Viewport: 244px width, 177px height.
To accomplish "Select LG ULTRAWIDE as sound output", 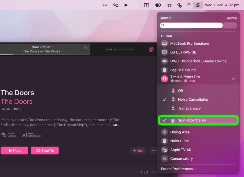I will click(x=198, y=52).
